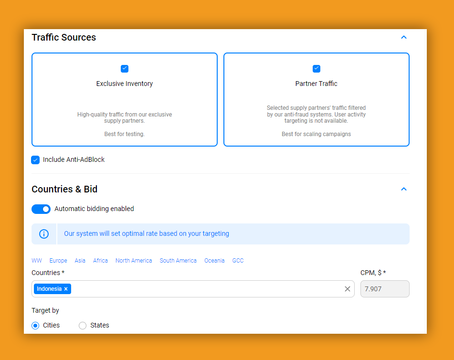Select the Oceania region link

click(x=214, y=261)
